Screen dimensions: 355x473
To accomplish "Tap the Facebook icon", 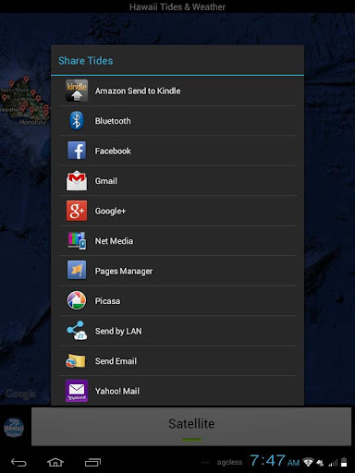I will 77,151.
